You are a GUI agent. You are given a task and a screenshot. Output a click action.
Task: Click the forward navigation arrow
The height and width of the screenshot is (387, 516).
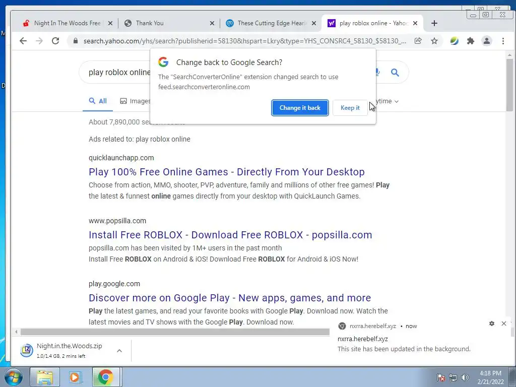(x=39, y=41)
